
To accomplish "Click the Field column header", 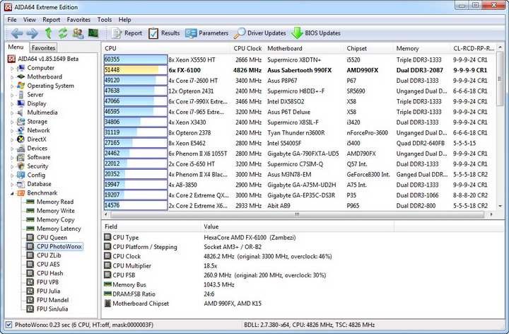I will pyautogui.click(x=151, y=226).
